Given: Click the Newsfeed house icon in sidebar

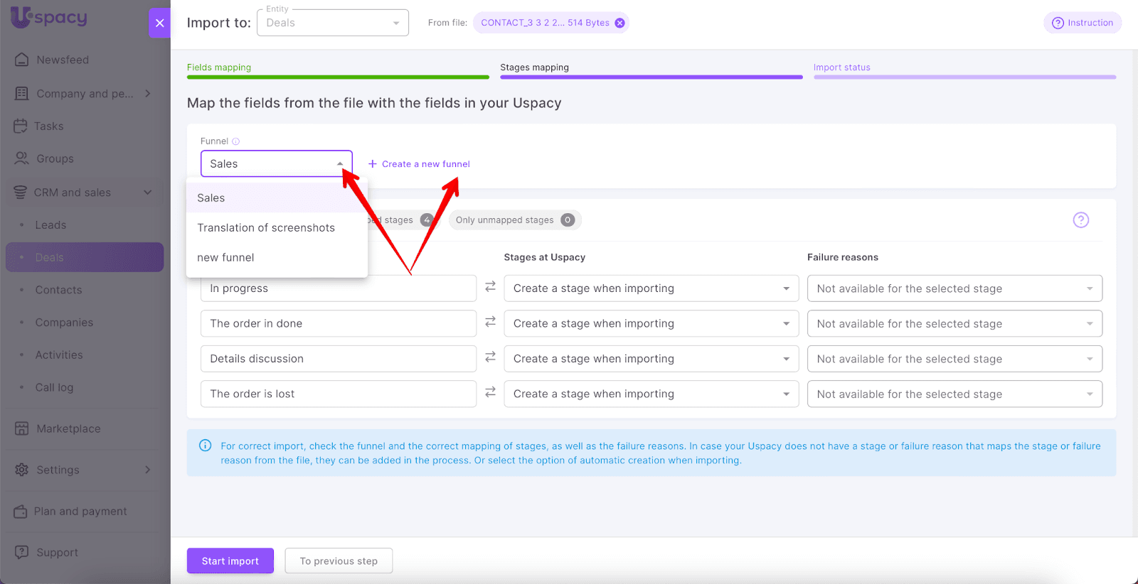Looking at the screenshot, I should [22, 60].
